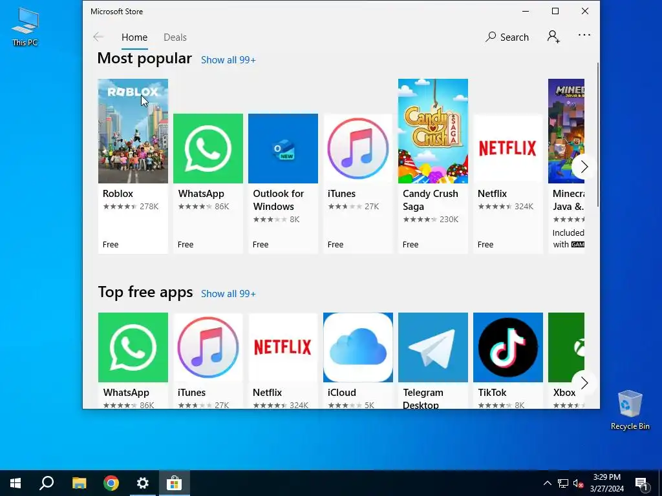Click the Microsoft Store vertical scrollbar

coord(598,134)
